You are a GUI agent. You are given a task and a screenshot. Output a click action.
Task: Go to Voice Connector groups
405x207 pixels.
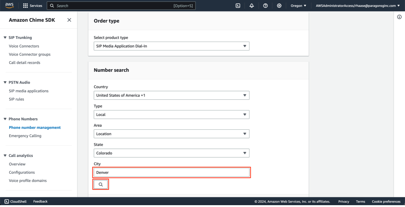[x=30, y=54]
